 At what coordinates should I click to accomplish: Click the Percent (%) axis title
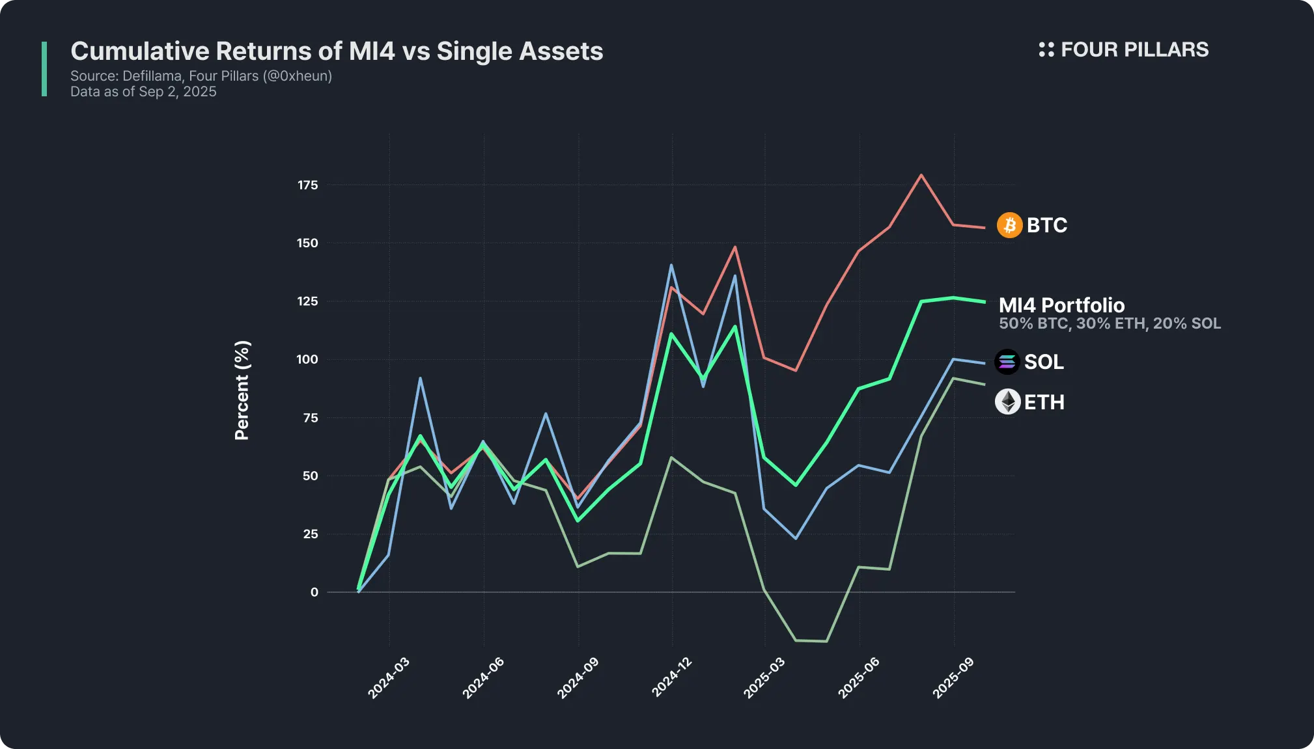[242, 390]
